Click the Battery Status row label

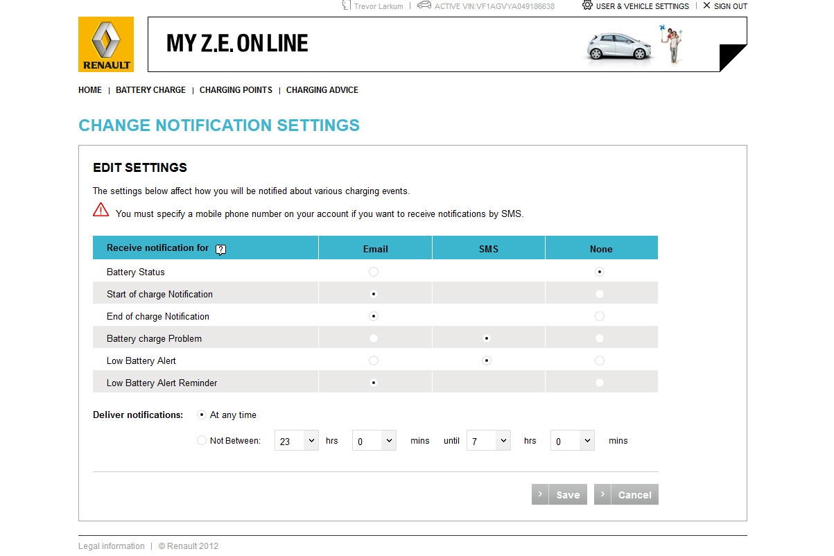(136, 272)
